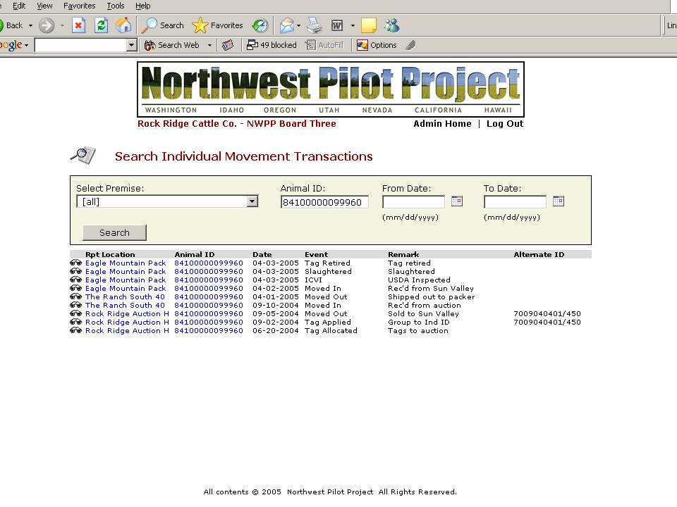Image resolution: width=677 pixels, height=507 pixels.
Task: Open Rock Ridge Auction H link in Tag Applied row
Action: point(127,322)
